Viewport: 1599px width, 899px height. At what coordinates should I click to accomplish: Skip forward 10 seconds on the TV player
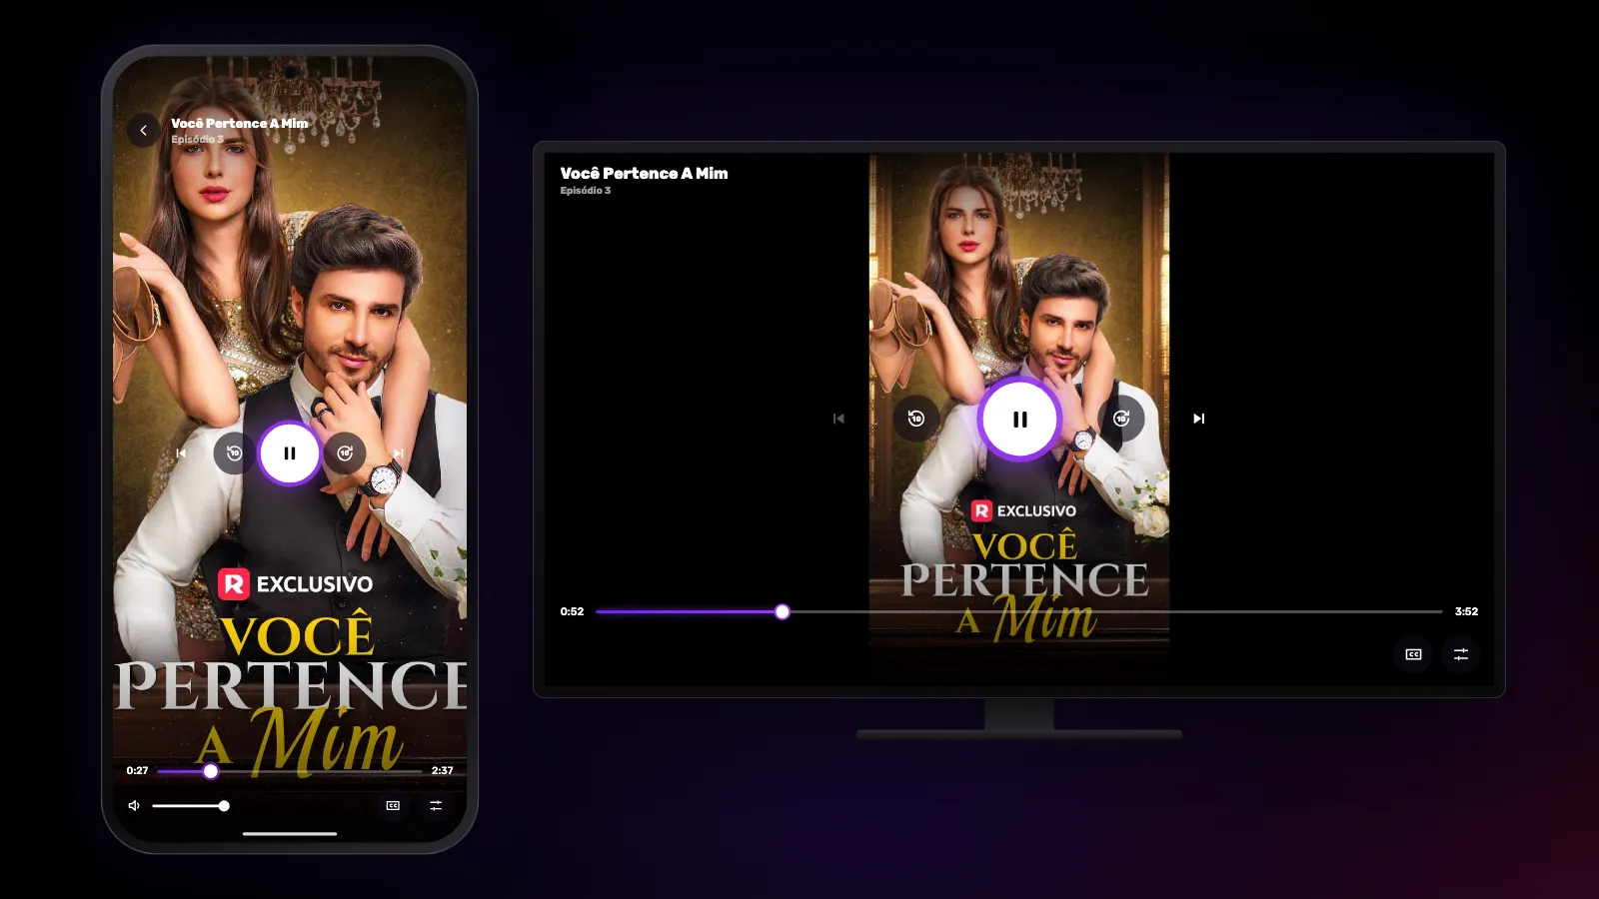pos(1121,419)
